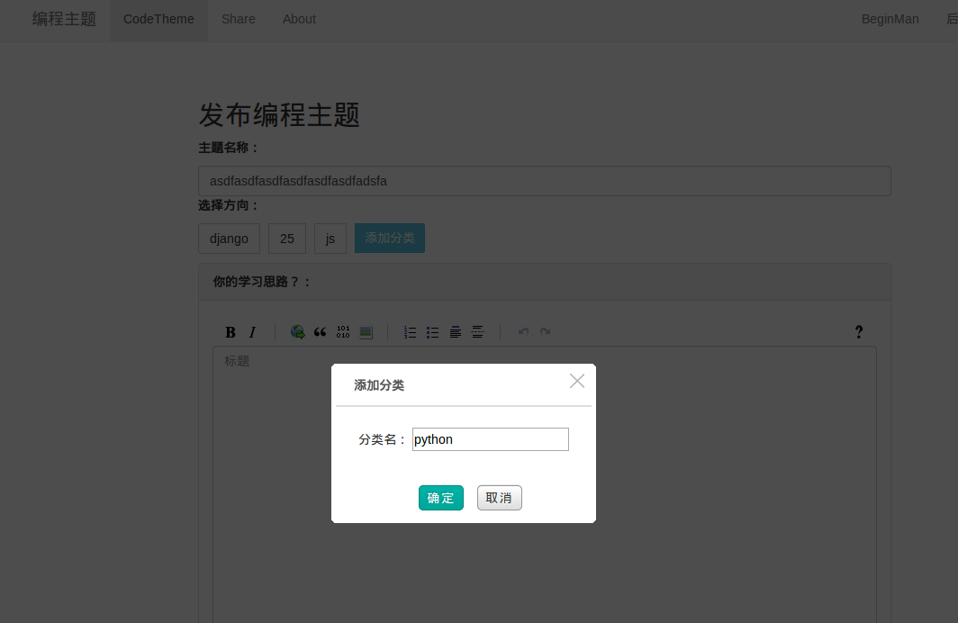The image size is (958, 623).
Task: Focus the 分类名 input containing python
Action: pyautogui.click(x=491, y=439)
